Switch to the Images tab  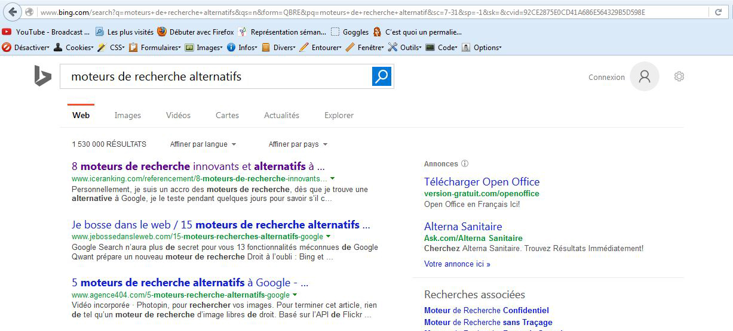[128, 115]
